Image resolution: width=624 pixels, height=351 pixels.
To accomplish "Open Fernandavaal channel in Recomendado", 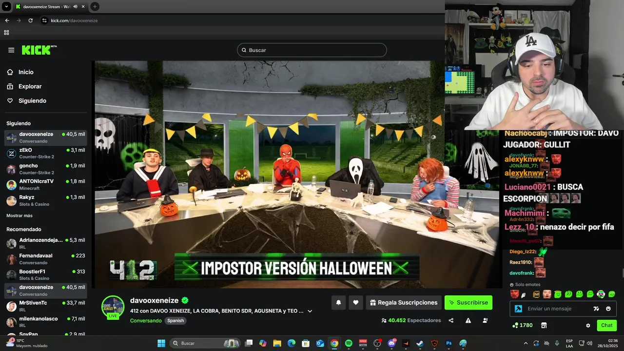I will (46, 259).
